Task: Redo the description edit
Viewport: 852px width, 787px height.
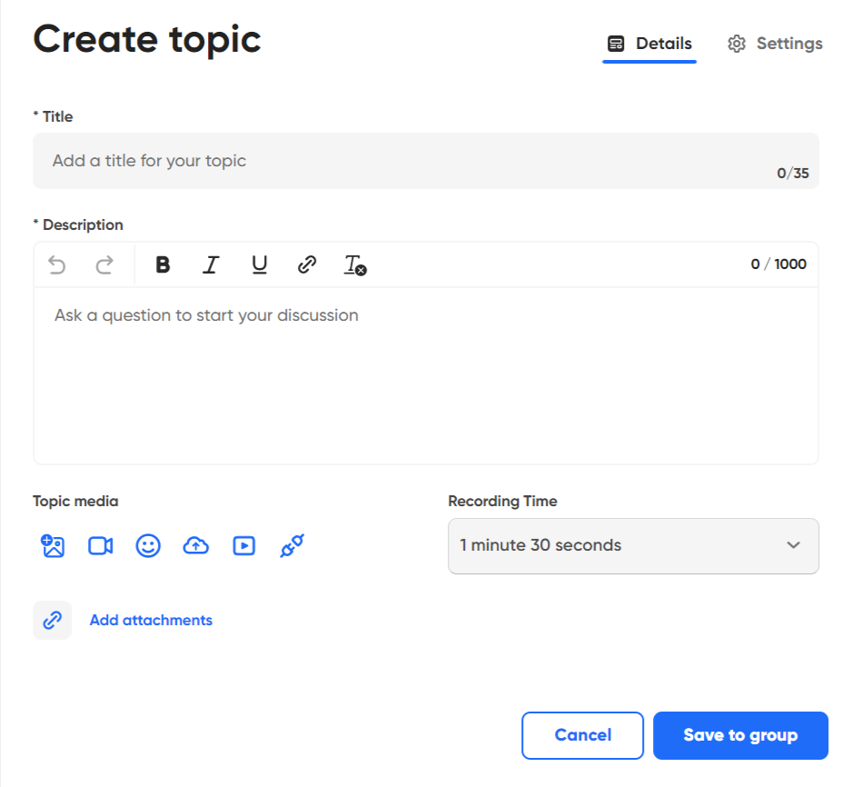Action: point(104,264)
